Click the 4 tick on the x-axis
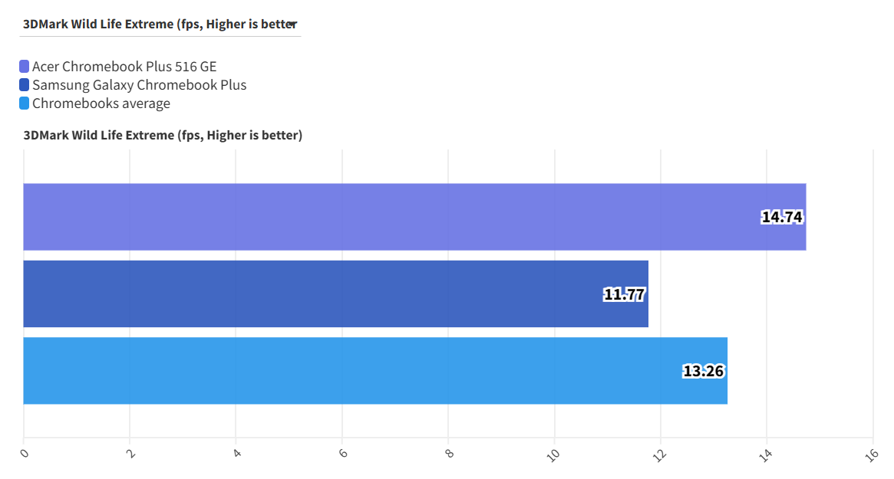Image resolution: width=894 pixels, height=479 pixels. (237, 453)
